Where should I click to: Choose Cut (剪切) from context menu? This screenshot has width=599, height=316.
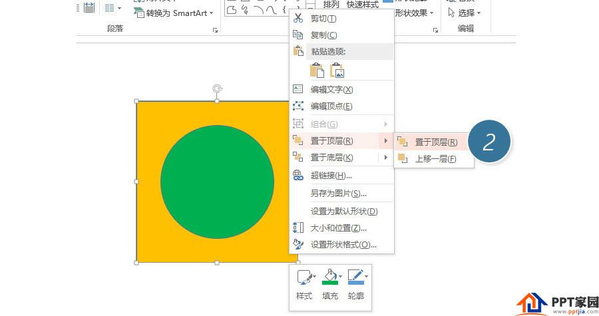[x=341, y=19]
